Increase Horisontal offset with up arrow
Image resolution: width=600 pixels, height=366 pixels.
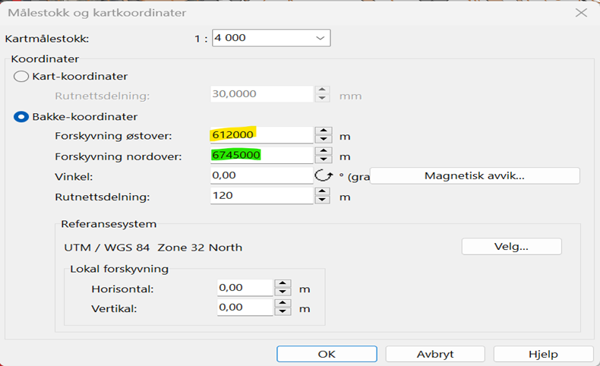283,284
